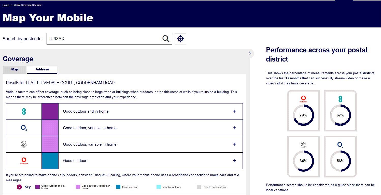Screen dimensions: 381x195
Task: Click the magnifying glass search icon
Action: pos(166,39)
